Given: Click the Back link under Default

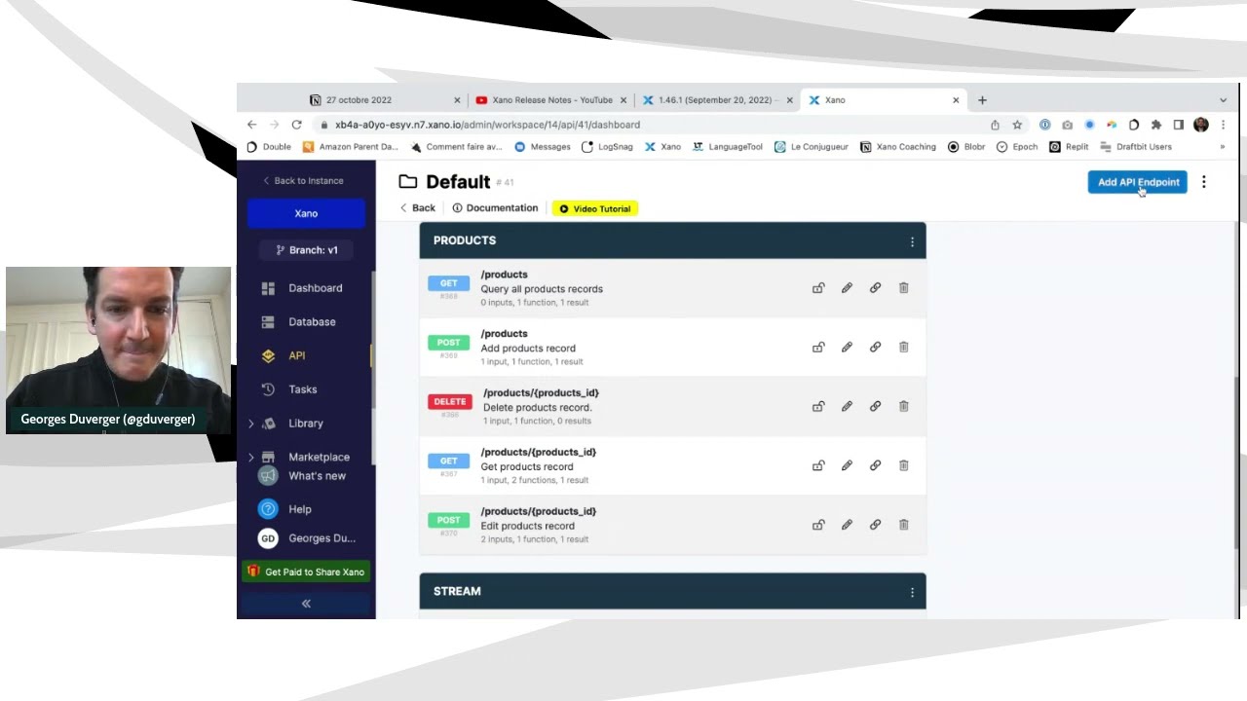Looking at the screenshot, I should coord(417,208).
